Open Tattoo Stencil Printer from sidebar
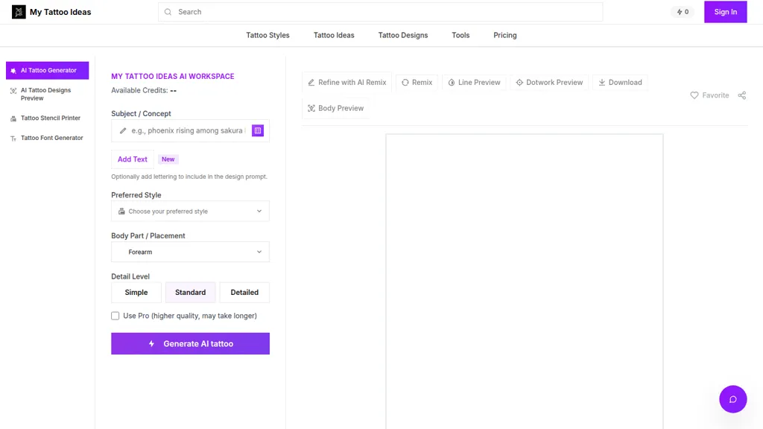The image size is (763, 429). click(x=47, y=118)
